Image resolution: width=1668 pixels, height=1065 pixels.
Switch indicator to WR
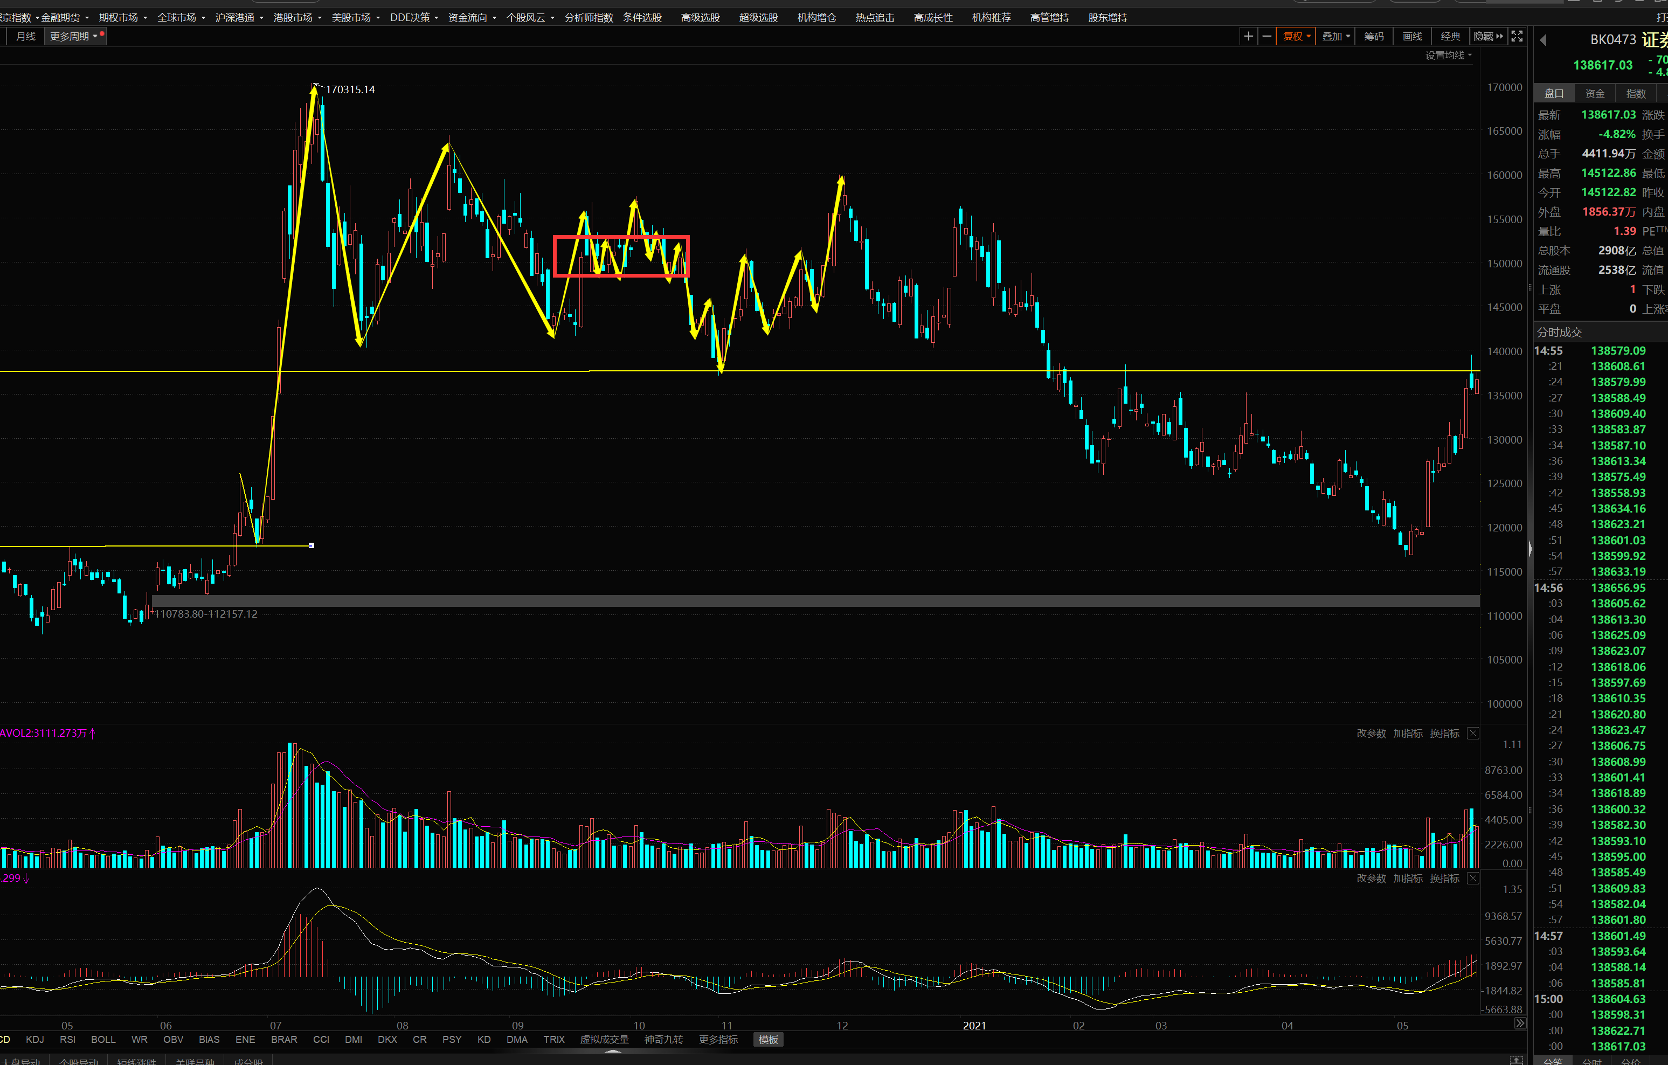pyautogui.click(x=139, y=1039)
